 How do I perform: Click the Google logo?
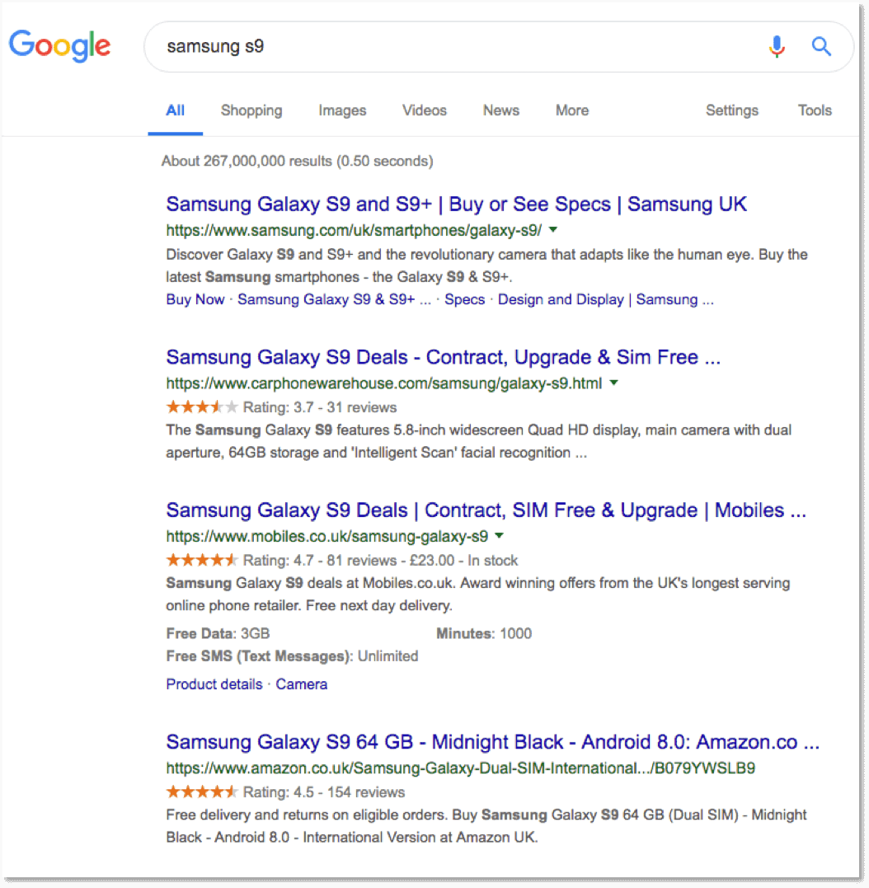click(59, 46)
